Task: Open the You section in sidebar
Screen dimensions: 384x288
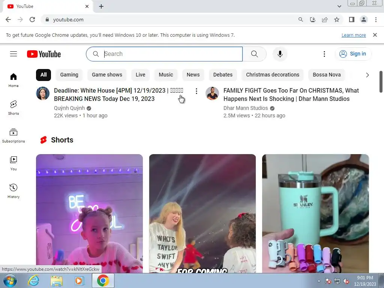Action: coord(13,163)
